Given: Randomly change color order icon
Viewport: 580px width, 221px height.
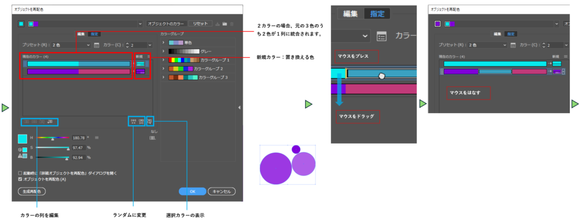Looking at the screenshot, I should (134, 122).
